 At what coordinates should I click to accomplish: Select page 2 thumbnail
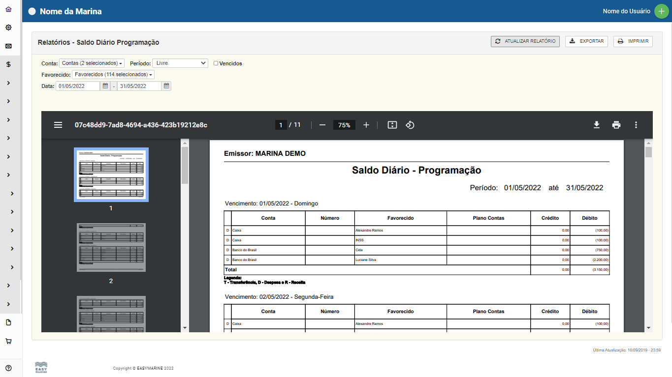click(111, 248)
